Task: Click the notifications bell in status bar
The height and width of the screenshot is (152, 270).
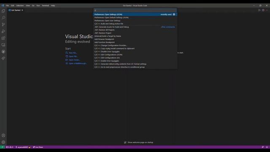Action: pos(267,147)
